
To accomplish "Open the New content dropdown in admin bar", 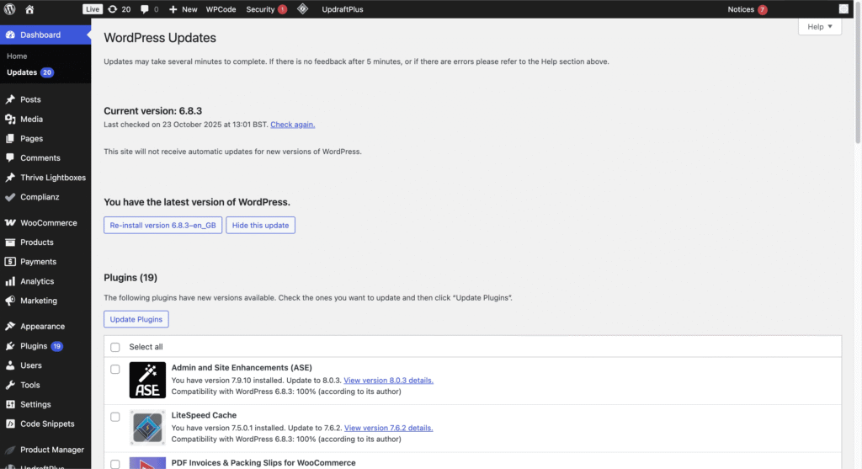I will coord(183,9).
